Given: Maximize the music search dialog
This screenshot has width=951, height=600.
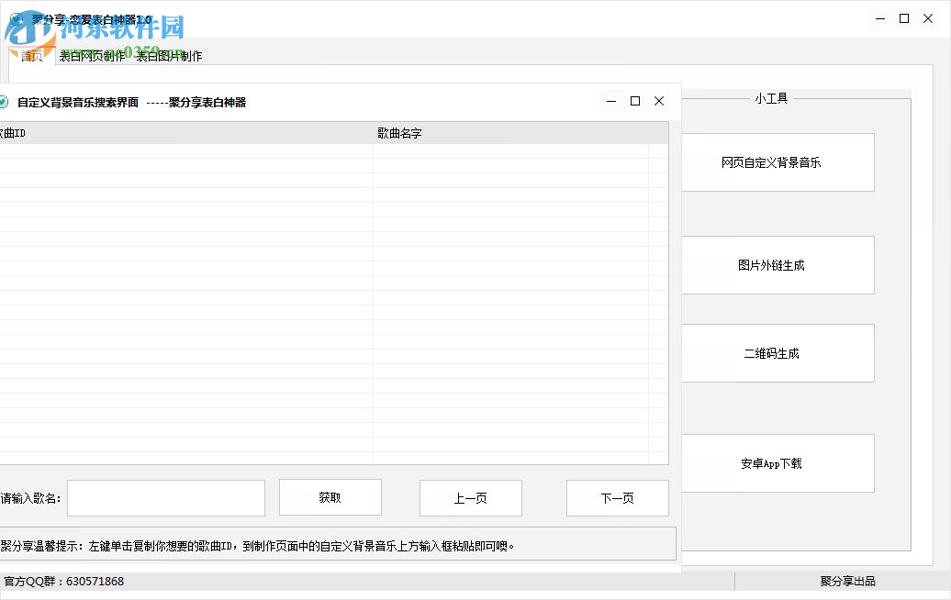Looking at the screenshot, I should tap(634, 101).
